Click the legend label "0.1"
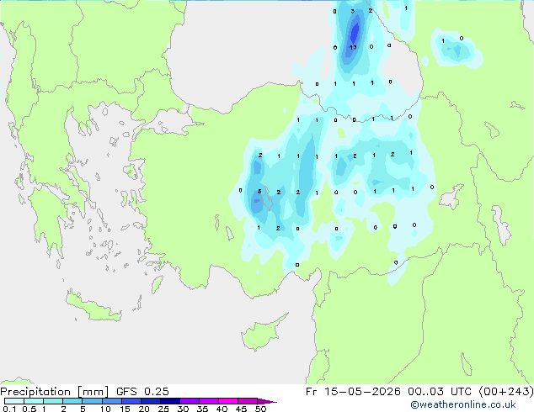This screenshot has height=412, width=534. coord(9,409)
